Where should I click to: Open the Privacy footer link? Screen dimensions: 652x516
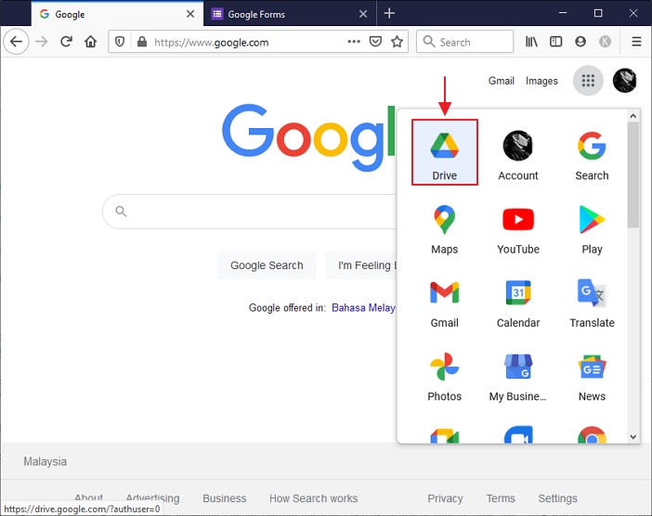(445, 498)
